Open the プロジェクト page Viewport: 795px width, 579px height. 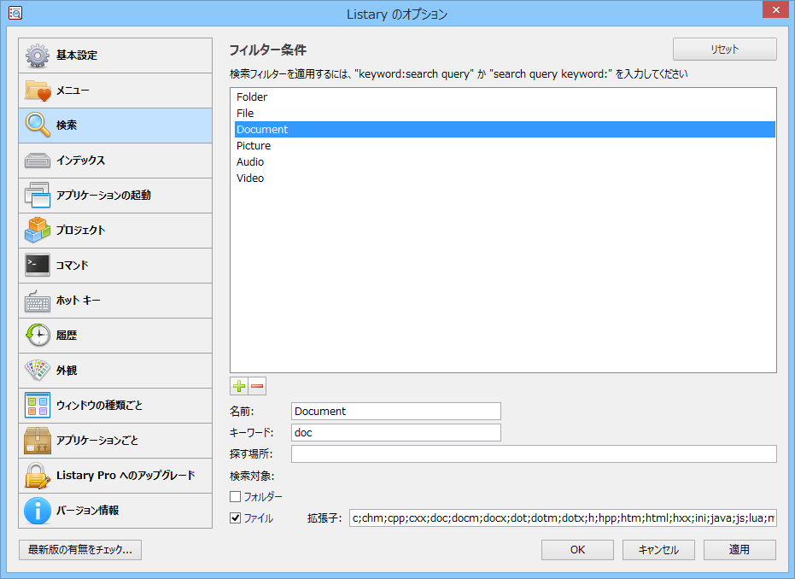pos(115,231)
